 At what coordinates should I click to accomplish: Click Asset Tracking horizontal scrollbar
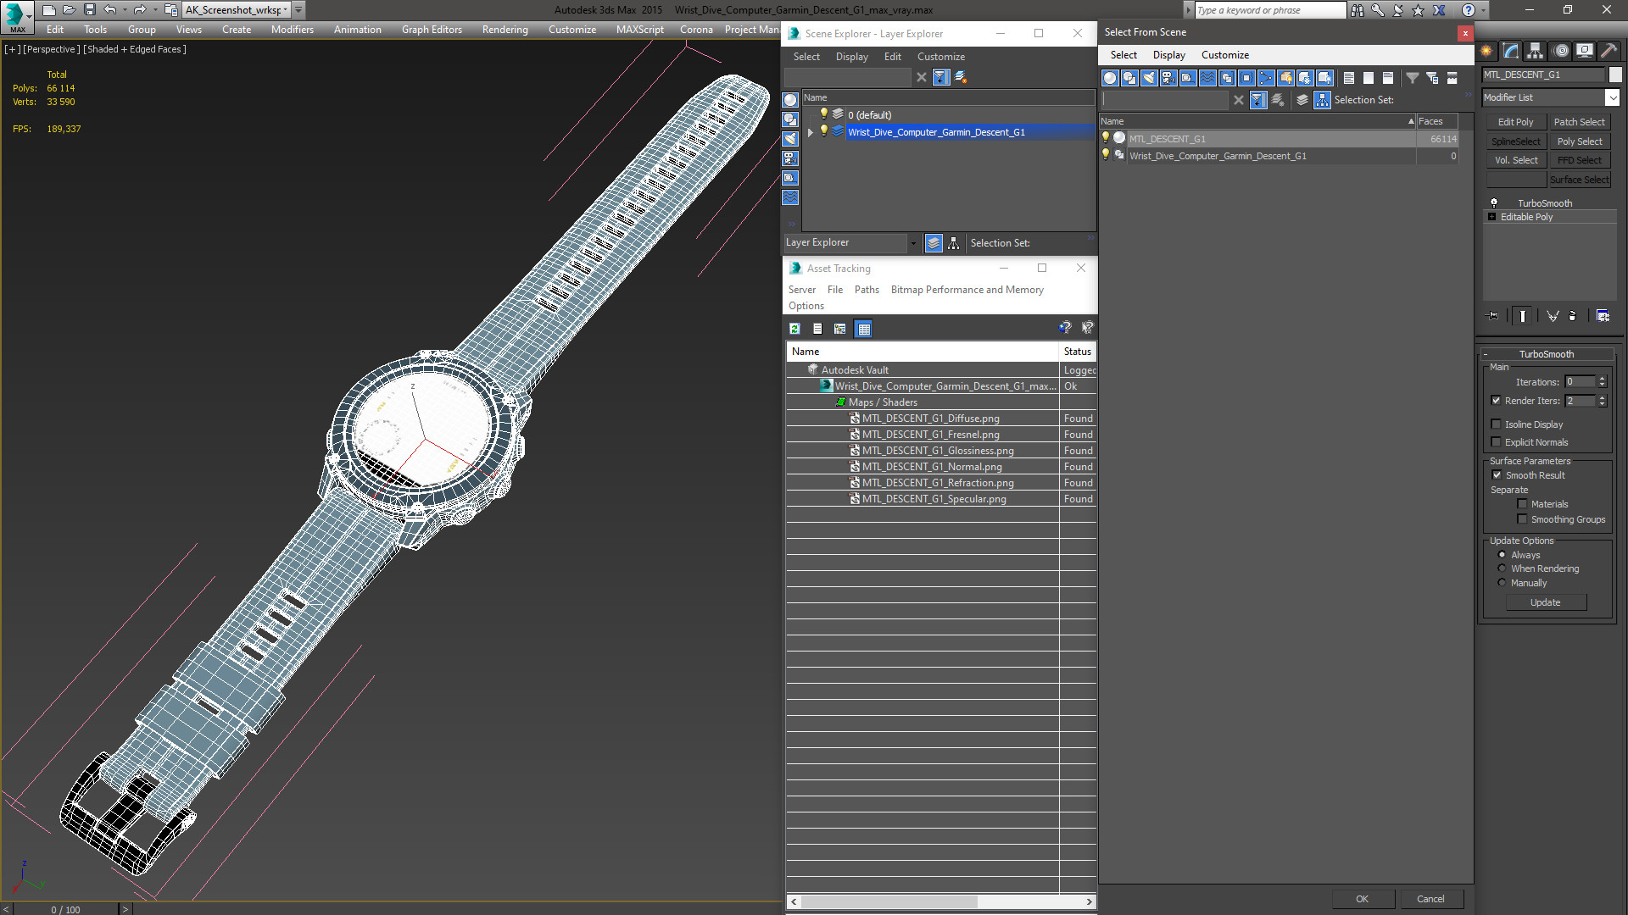(x=889, y=901)
